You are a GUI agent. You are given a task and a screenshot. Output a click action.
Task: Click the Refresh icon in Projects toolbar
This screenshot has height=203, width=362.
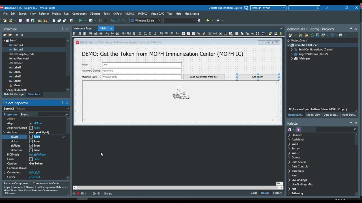(312, 35)
